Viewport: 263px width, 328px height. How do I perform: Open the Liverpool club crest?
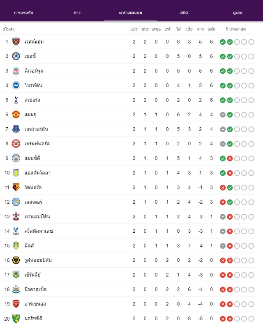coord(16,71)
